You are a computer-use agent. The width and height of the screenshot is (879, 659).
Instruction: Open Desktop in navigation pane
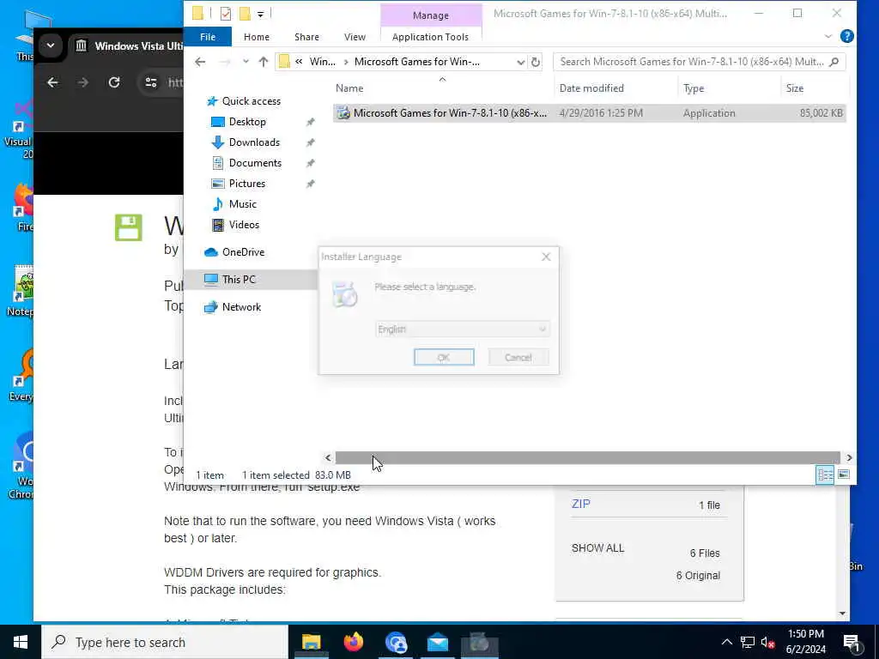point(247,122)
